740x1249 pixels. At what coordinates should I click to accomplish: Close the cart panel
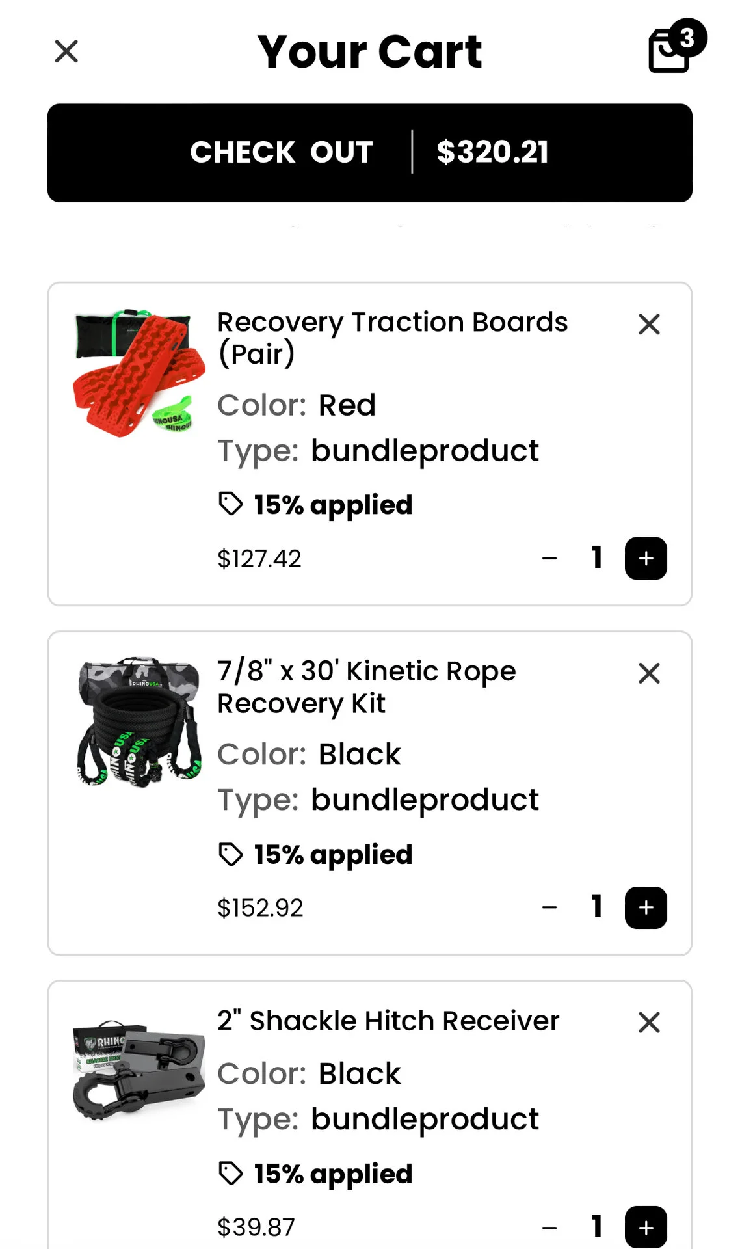pos(66,51)
